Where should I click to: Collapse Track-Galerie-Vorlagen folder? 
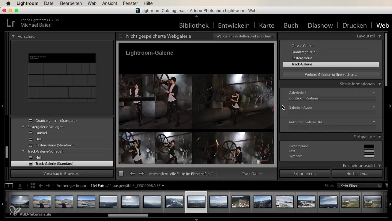coord(23,151)
